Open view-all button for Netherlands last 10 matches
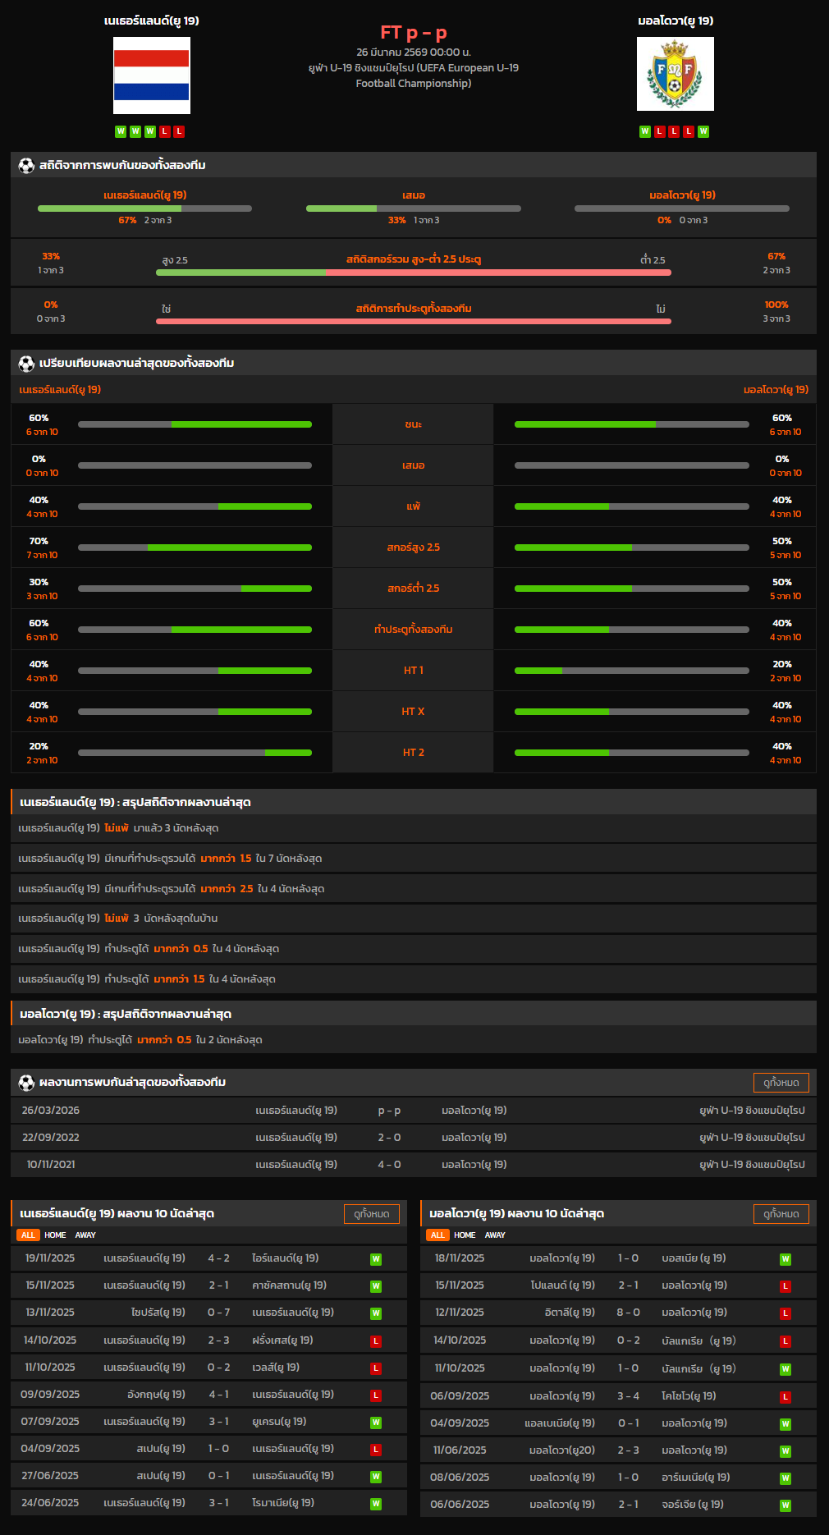 [x=371, y=1213]
